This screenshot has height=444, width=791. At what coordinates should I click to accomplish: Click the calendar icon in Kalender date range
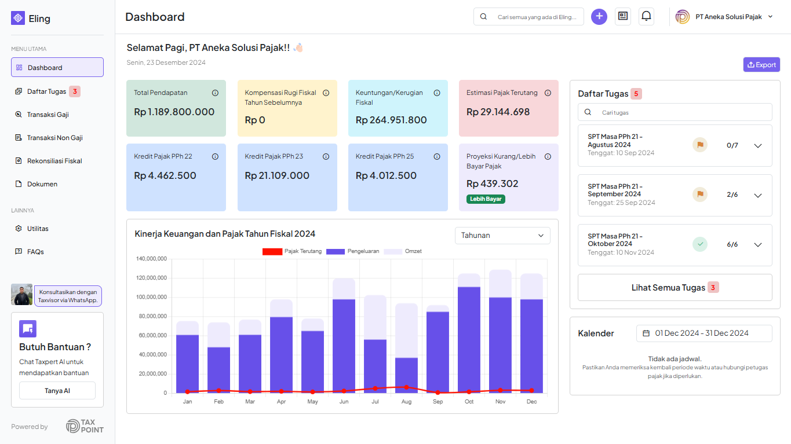tap(646, 333)
